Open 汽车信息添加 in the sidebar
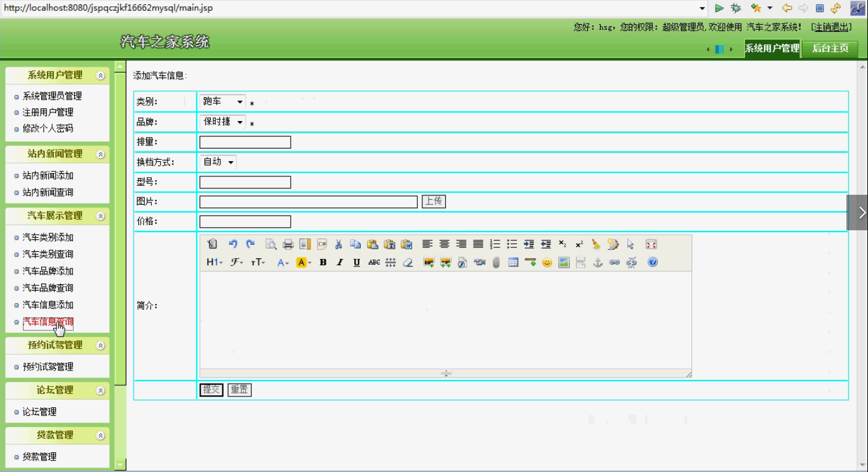868x472 pixels. (x=48, y=305)
